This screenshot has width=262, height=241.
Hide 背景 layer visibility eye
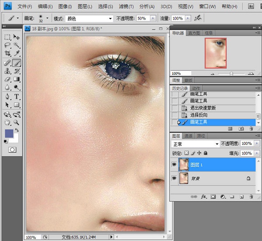click(x=174, y=178)
